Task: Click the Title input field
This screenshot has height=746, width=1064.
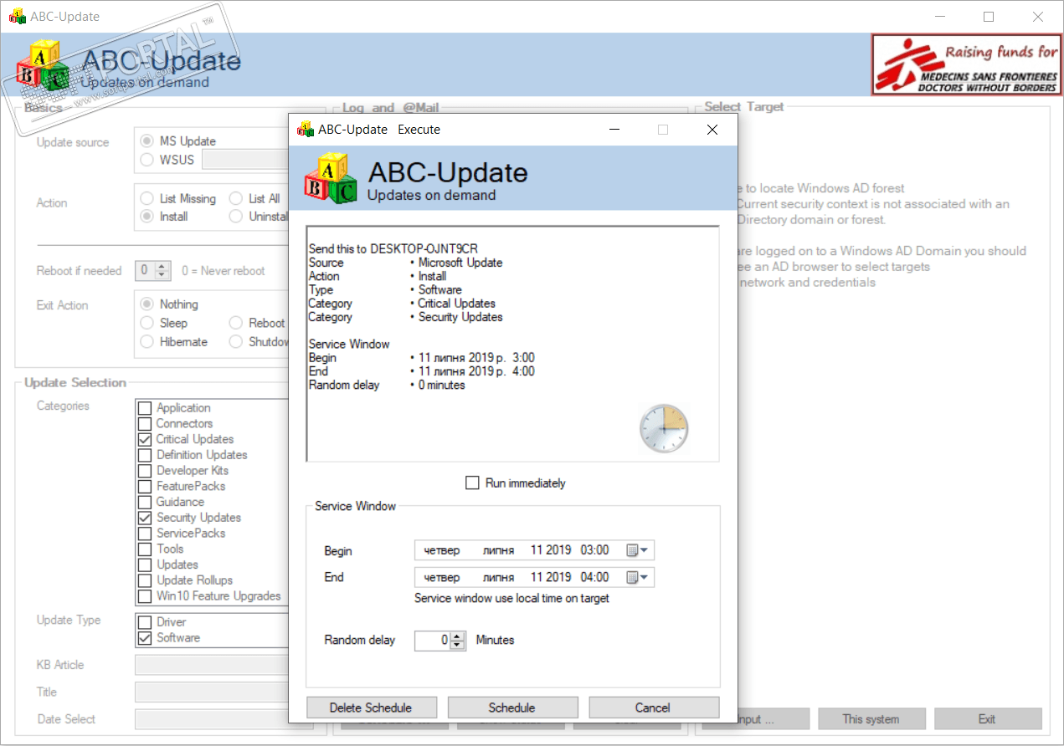Action: pos(212,692)
